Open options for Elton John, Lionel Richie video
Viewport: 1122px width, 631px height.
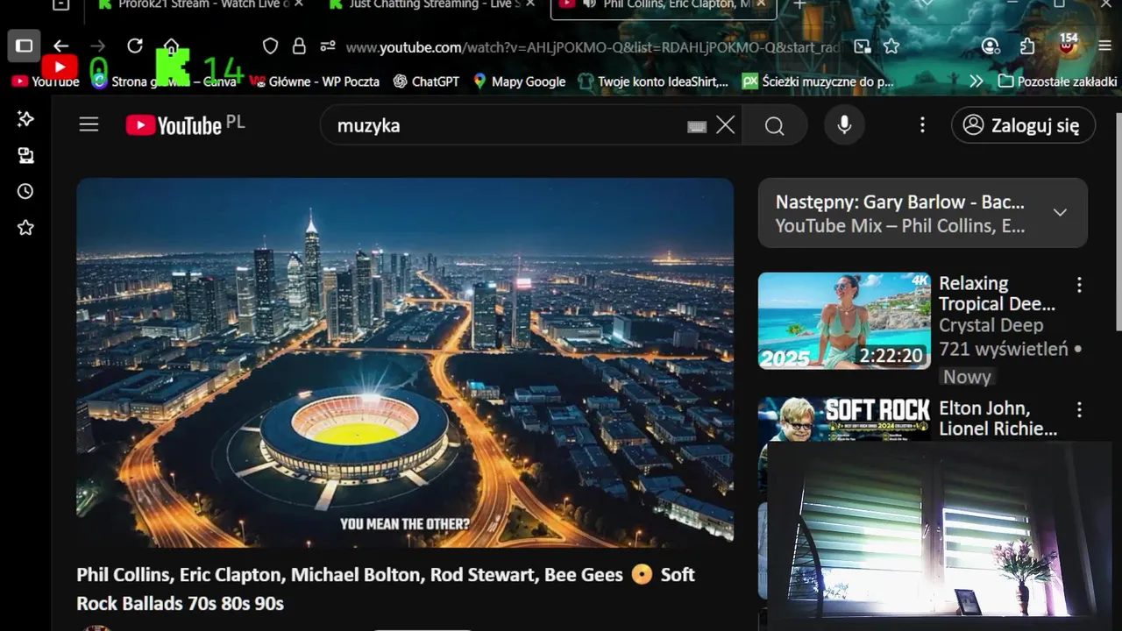tap(1079, 409)
